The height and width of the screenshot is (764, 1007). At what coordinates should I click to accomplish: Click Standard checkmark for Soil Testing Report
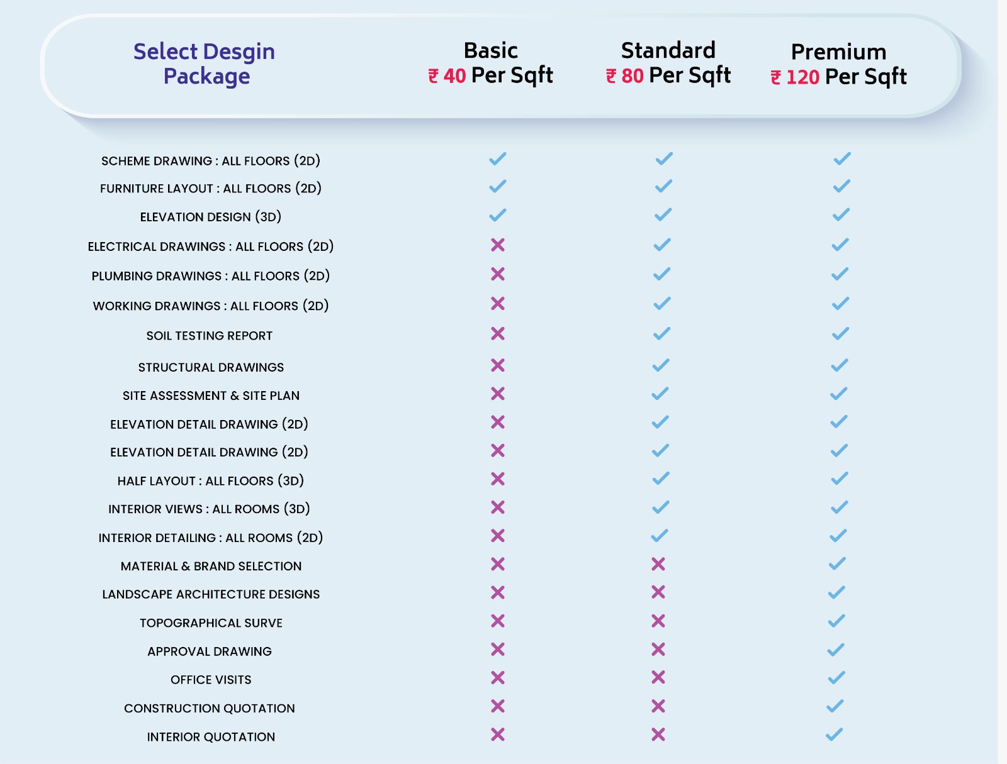[x=661, y=333]
